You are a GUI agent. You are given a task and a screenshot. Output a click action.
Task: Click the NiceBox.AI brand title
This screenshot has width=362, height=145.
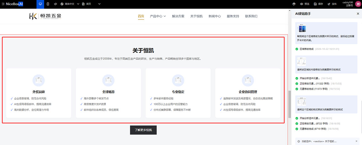tap(14, 4)
